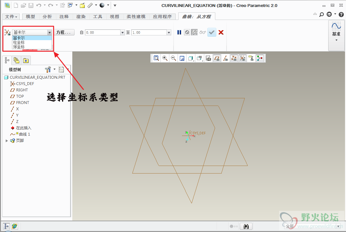Open the Folder Browser tab icon
Viewport: 346px width, 232px height.
coord(16,60)
